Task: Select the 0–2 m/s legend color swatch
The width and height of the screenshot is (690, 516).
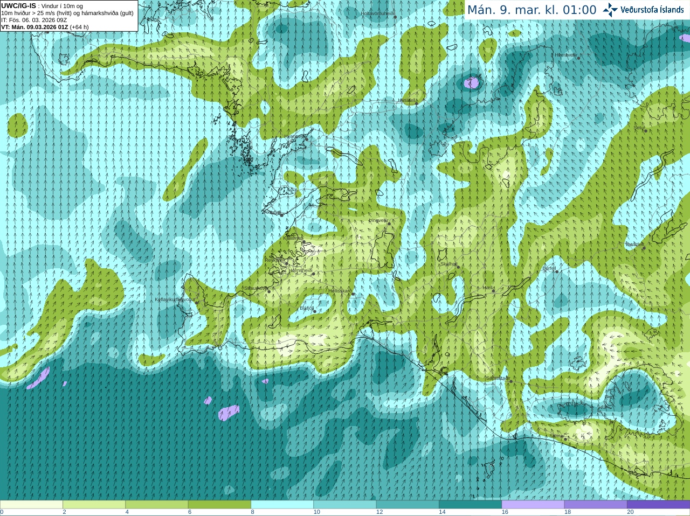Action: click(x=31, y=505)
